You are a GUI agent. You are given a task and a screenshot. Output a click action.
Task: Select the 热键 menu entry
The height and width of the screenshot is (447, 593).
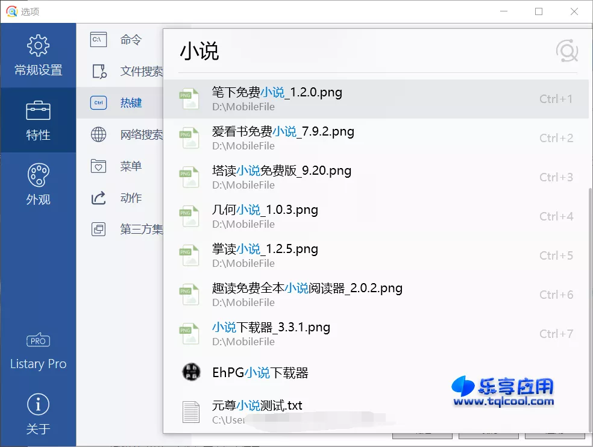coord(131,102)
